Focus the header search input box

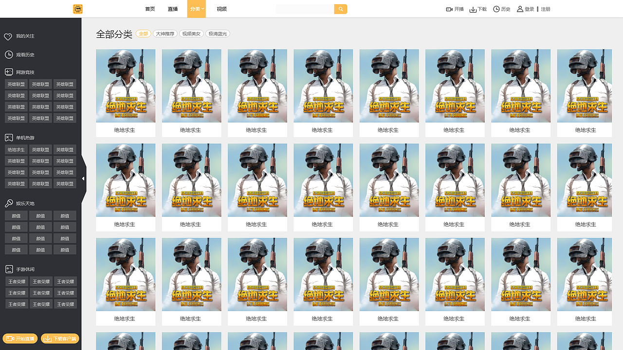pos(305,9)
